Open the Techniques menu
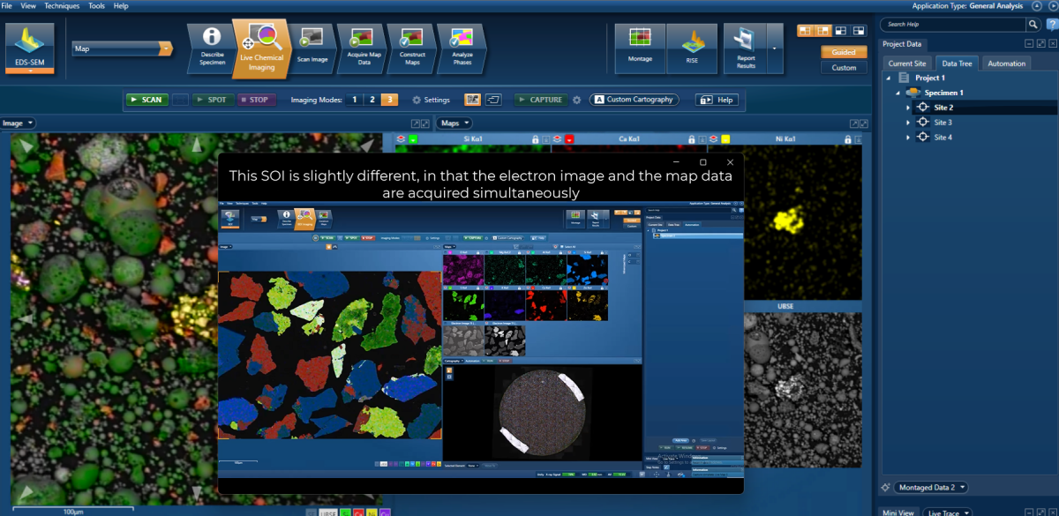The image size is (1059, 516). point(61,5)
